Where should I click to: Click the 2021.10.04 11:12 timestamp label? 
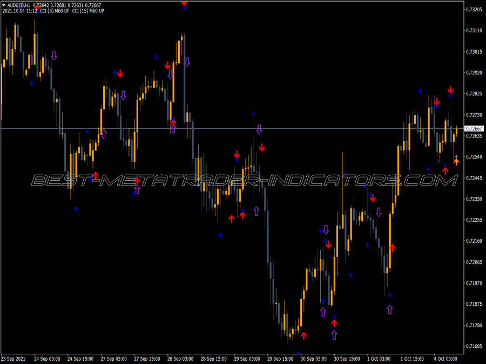[x=20, y=11]
